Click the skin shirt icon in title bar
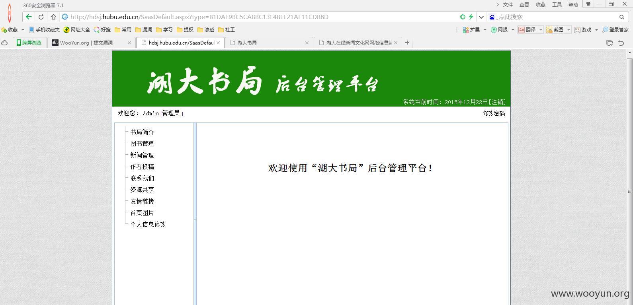The width and height of the screenshot is (633, 305). coord(588,4)
